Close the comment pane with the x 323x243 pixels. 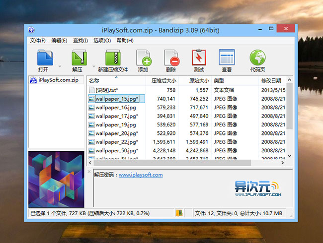[x=89, y=172]
